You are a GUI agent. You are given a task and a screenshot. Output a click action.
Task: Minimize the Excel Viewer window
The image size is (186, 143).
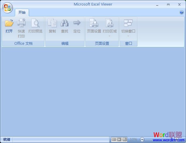tap(157, 5)
